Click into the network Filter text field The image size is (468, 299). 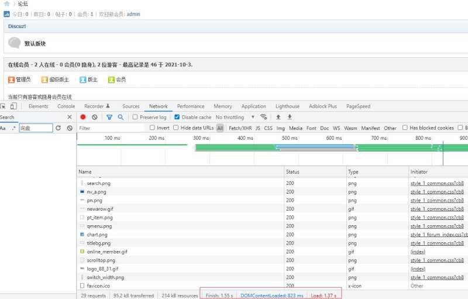click(x=112, y=128)
